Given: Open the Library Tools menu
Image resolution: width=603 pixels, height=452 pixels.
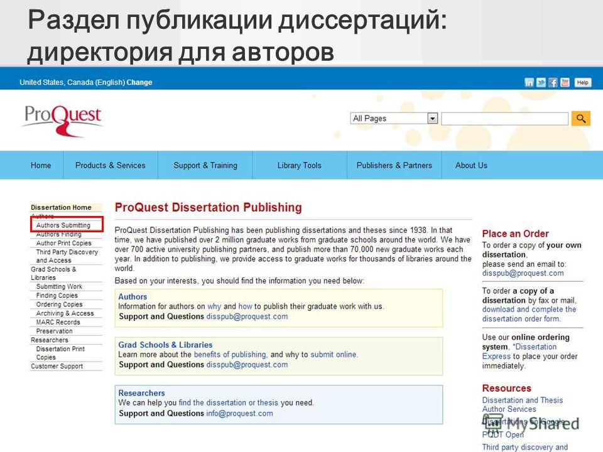Looking at the screenshot, I should pyautogui.click(x=299, y=165).
